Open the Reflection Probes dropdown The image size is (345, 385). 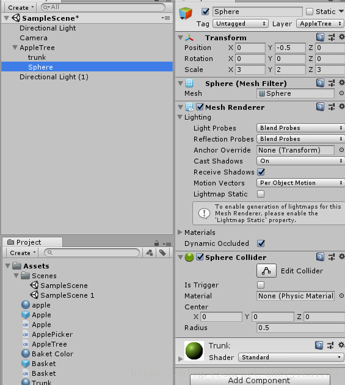tap(300, 139)
